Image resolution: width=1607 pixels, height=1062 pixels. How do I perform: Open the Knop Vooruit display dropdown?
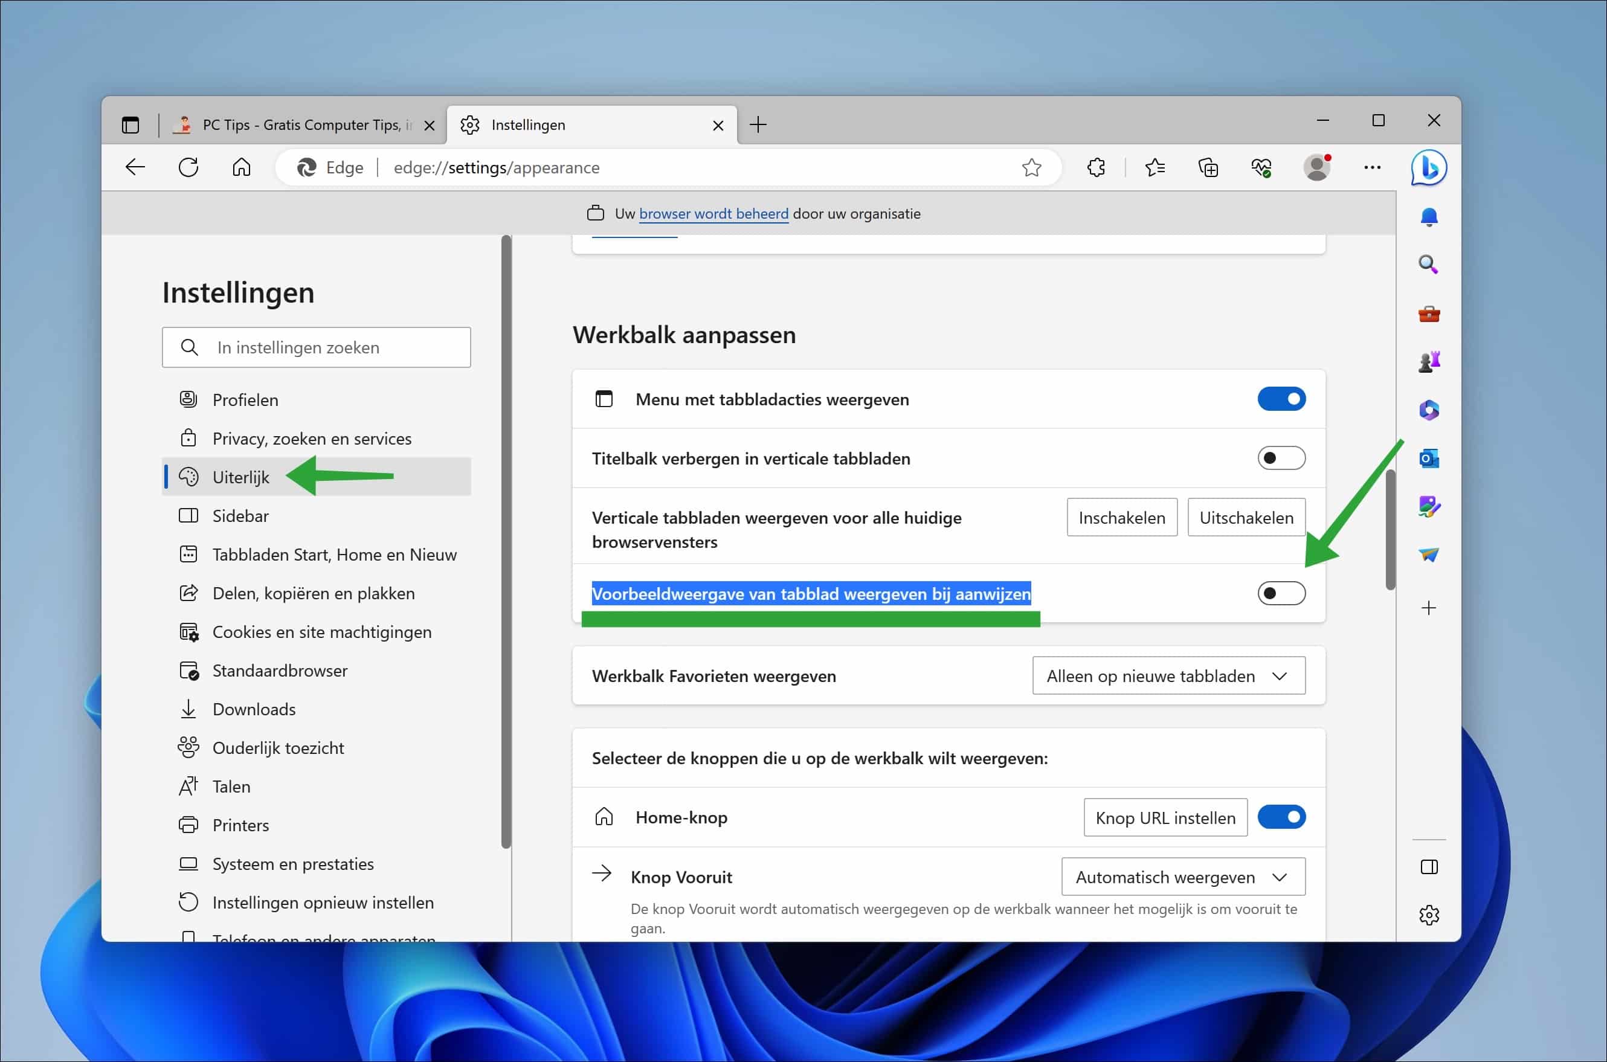coord(1182,877)
